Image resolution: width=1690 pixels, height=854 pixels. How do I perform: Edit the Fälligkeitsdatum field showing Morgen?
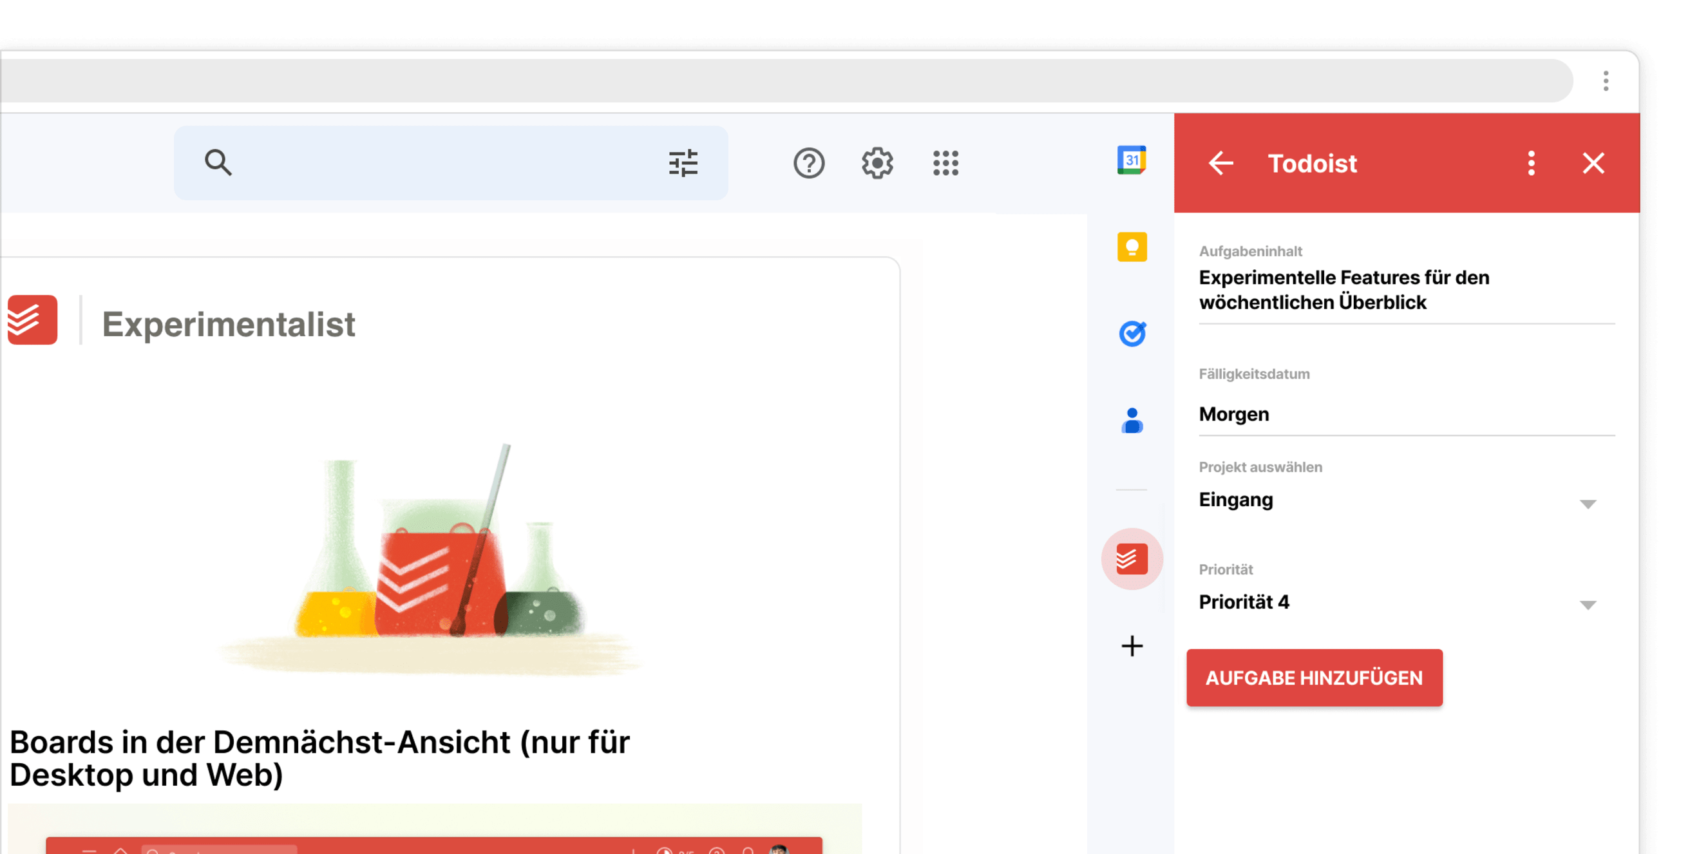pos(1407,415)
